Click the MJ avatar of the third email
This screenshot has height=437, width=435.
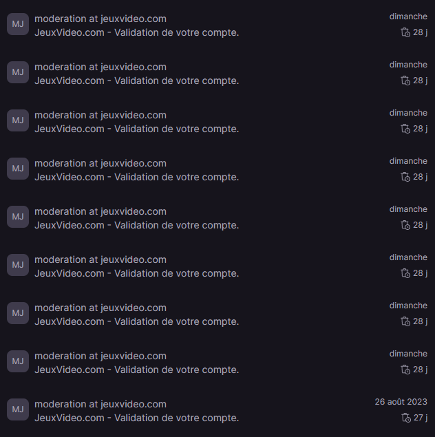[18, 120]
